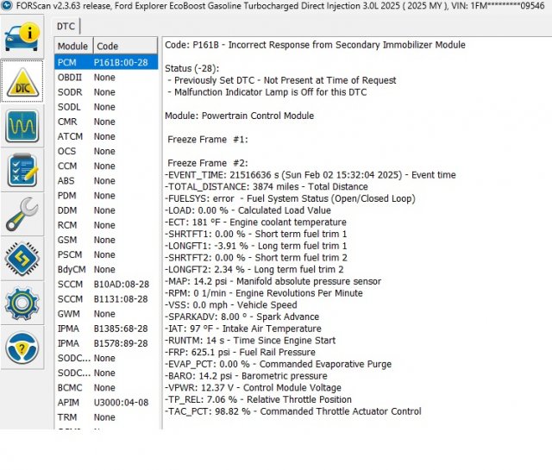Viewport: 552px width, 470px height.
Task: Switch to the DTC tab
Action: 66,27
